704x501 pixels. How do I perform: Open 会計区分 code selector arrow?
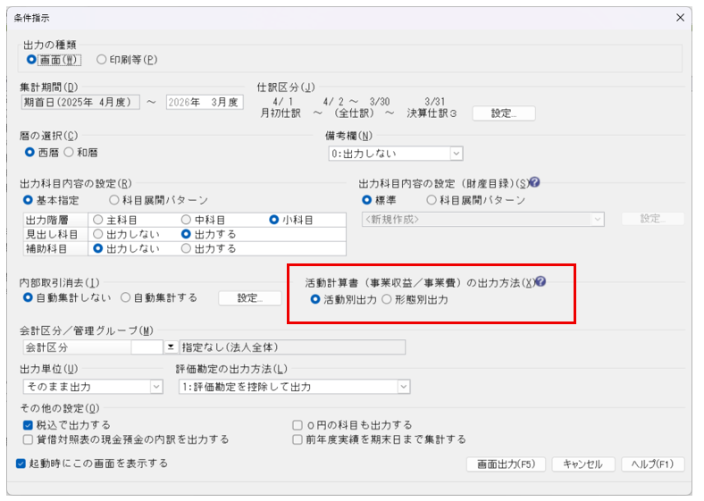coord(171,347)
